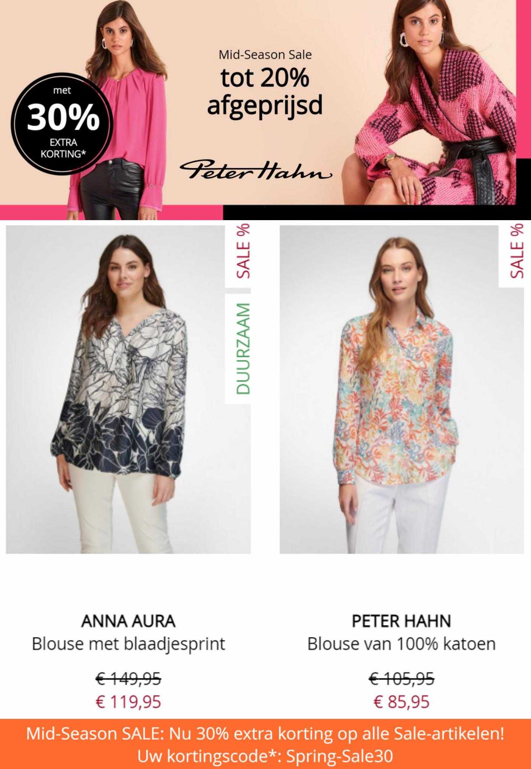Open 'Blouse van 100% katoen' product link
The image size is (531, 769).
pos(401,644)
